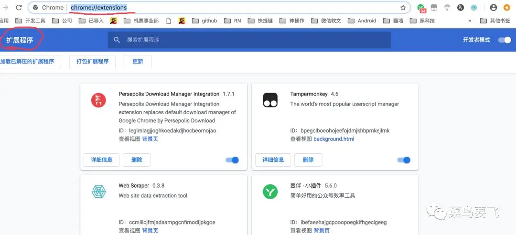Disable the Persepolis Download Manager Integration extension
This screenshot has height=235, width=516.
[232, 160]
